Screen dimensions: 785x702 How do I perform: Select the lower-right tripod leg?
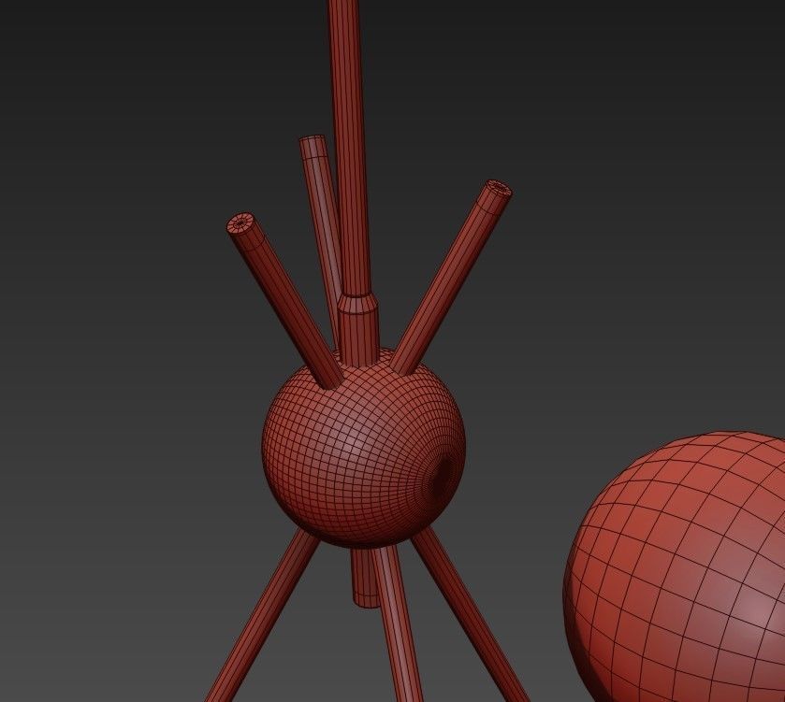468,615
